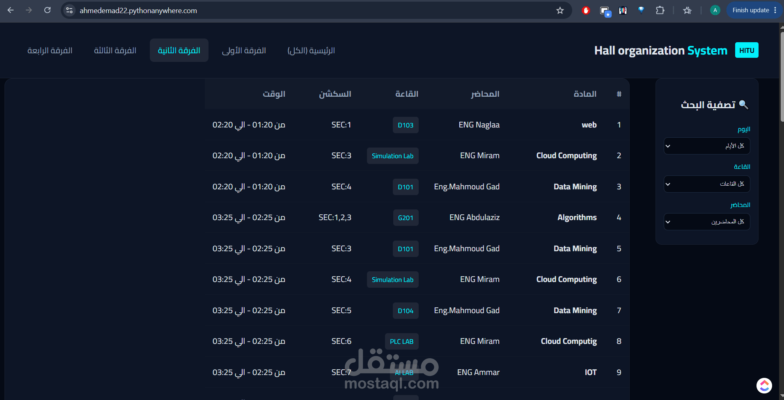This screenshot has width=784, height=400.
Task: Click the D104 hall badge
Action: (x=406, y=311)
